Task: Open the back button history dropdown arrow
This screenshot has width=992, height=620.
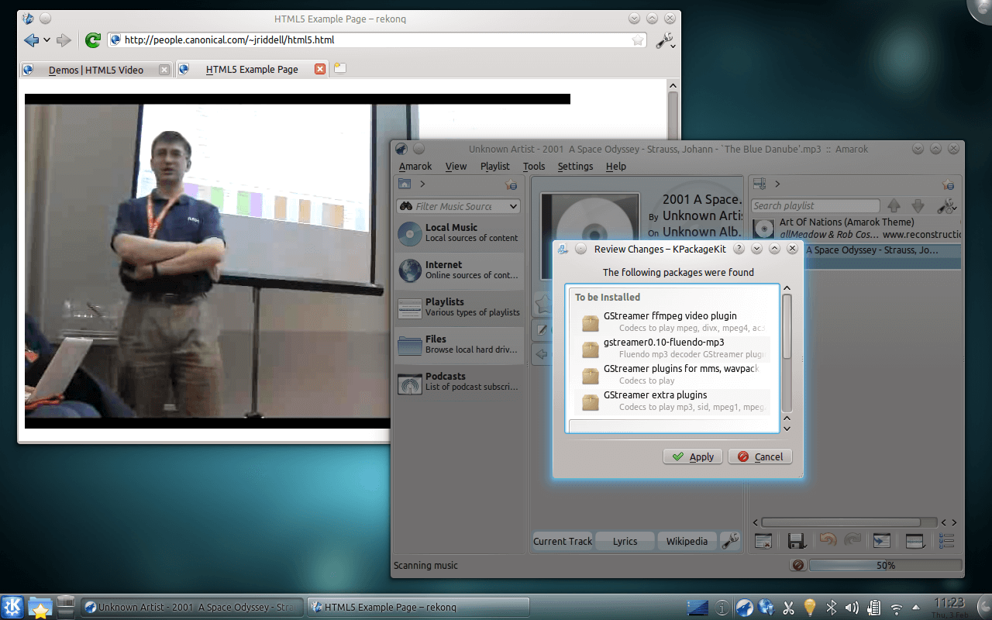Action: click(47, 40)
